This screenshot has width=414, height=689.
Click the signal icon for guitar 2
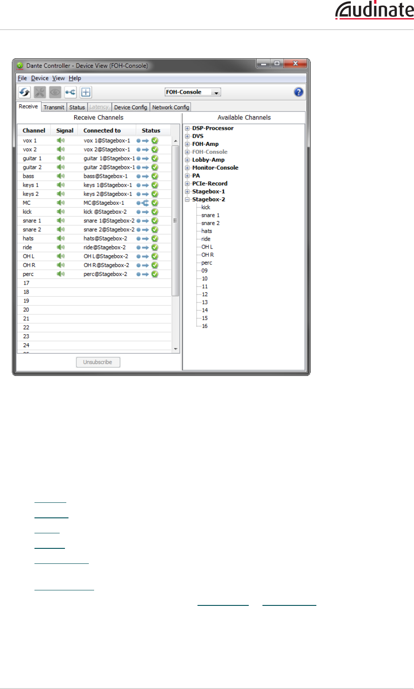click(x=61, y=167)
